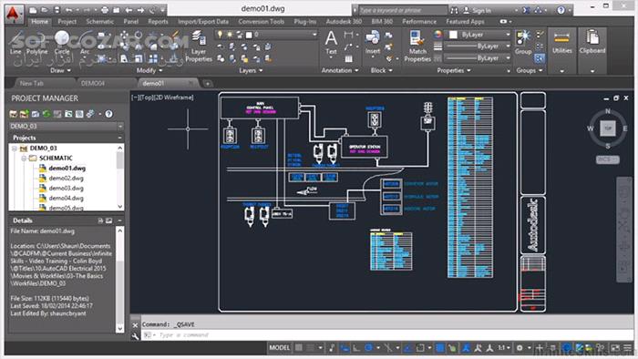Open the Reports ribbon tab

[x=158, y=22]
